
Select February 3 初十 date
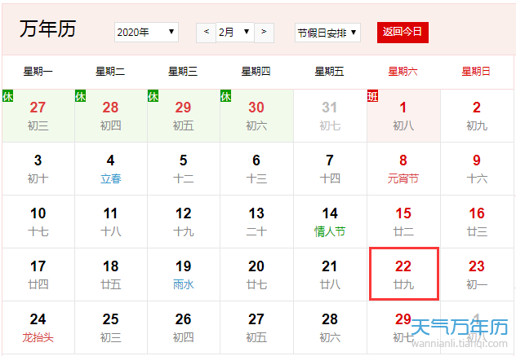tap(38, 169)
